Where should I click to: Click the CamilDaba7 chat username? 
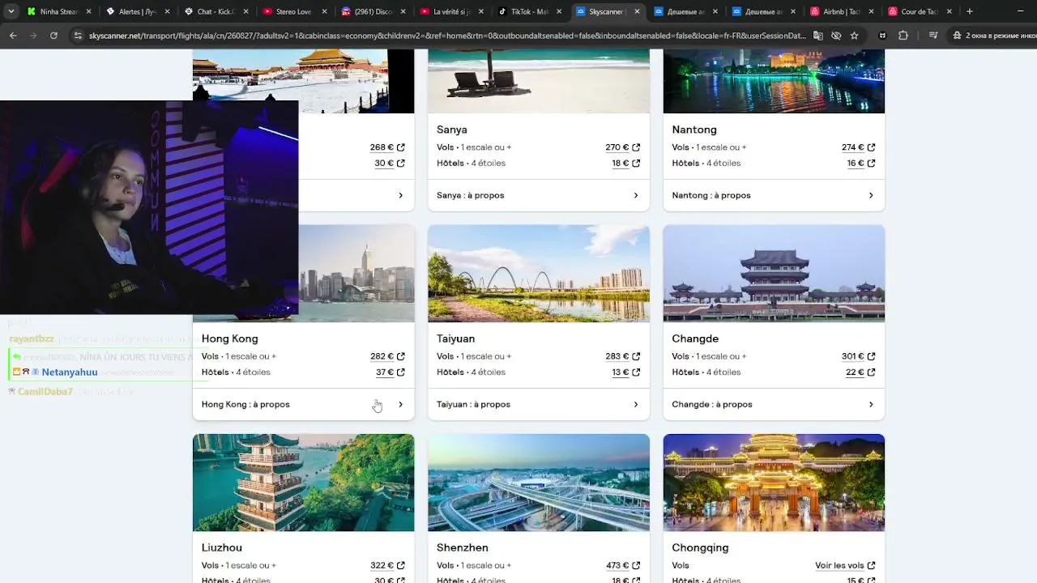click(x=45, y=392)
